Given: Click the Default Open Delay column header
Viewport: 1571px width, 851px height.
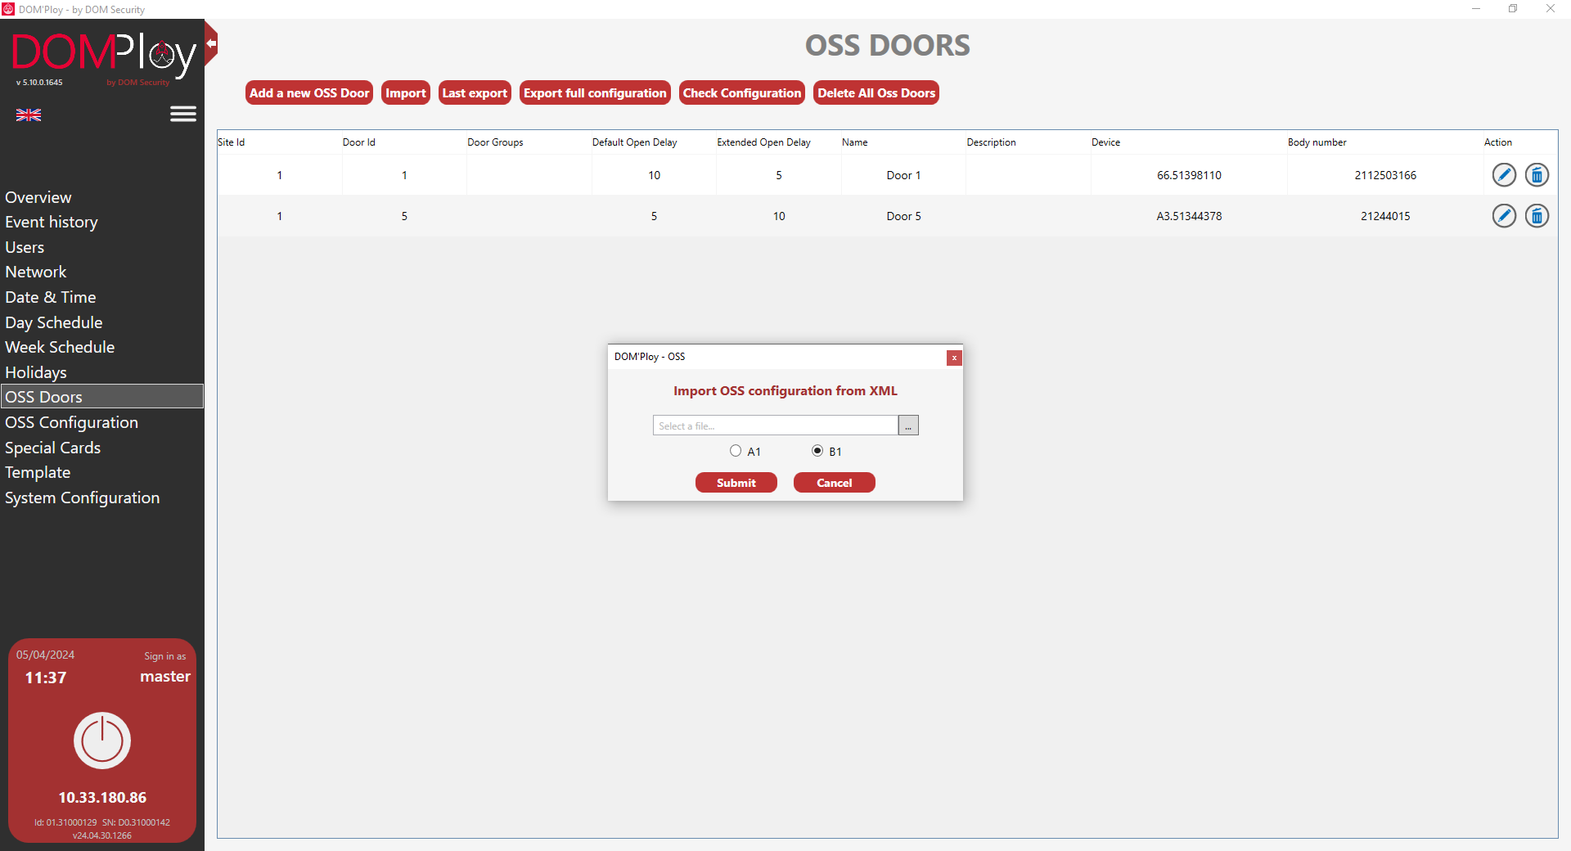Looking at the screenshot, I should 635,142.
